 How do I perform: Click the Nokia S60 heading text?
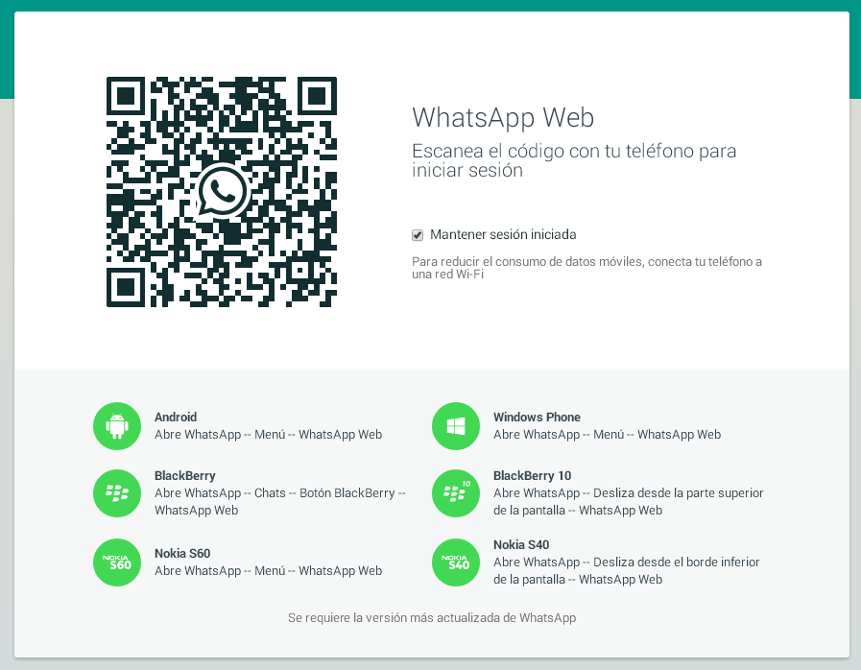pyautogui.click(x=182, y=553)
